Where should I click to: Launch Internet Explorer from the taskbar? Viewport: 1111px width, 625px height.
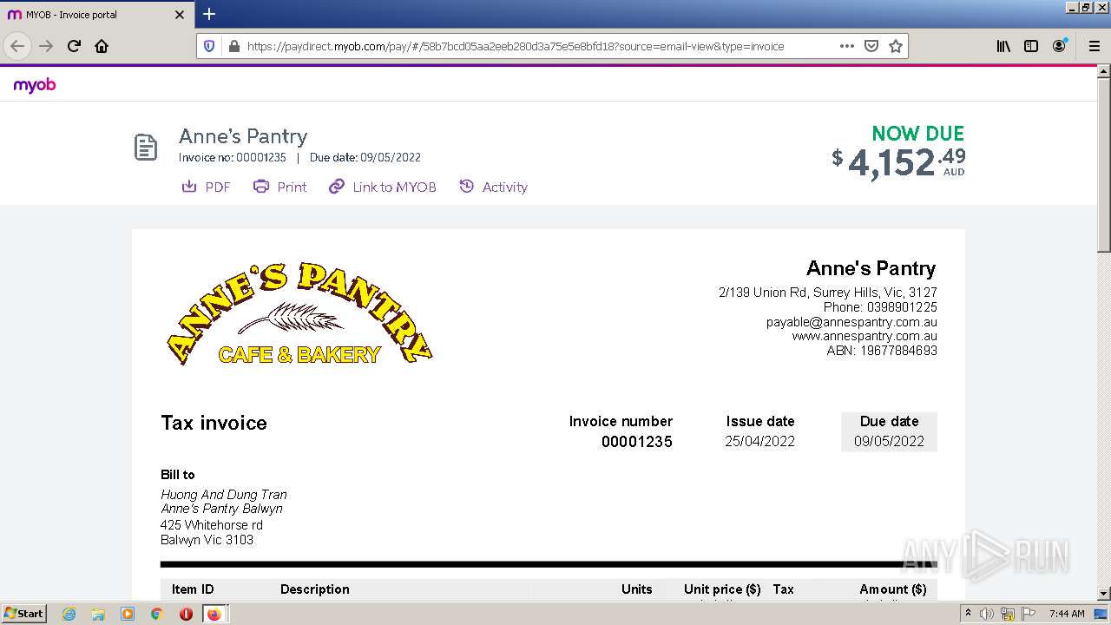coord(69,614)
